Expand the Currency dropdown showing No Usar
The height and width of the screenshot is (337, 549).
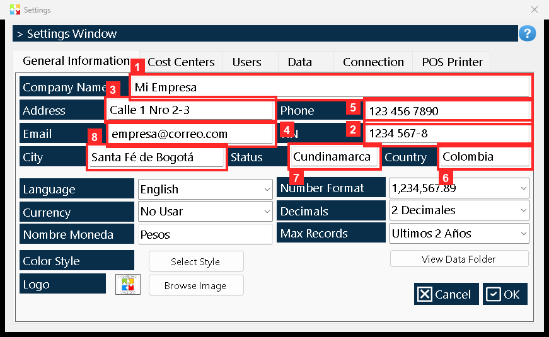pyautogui.click(x=205, y=212)
